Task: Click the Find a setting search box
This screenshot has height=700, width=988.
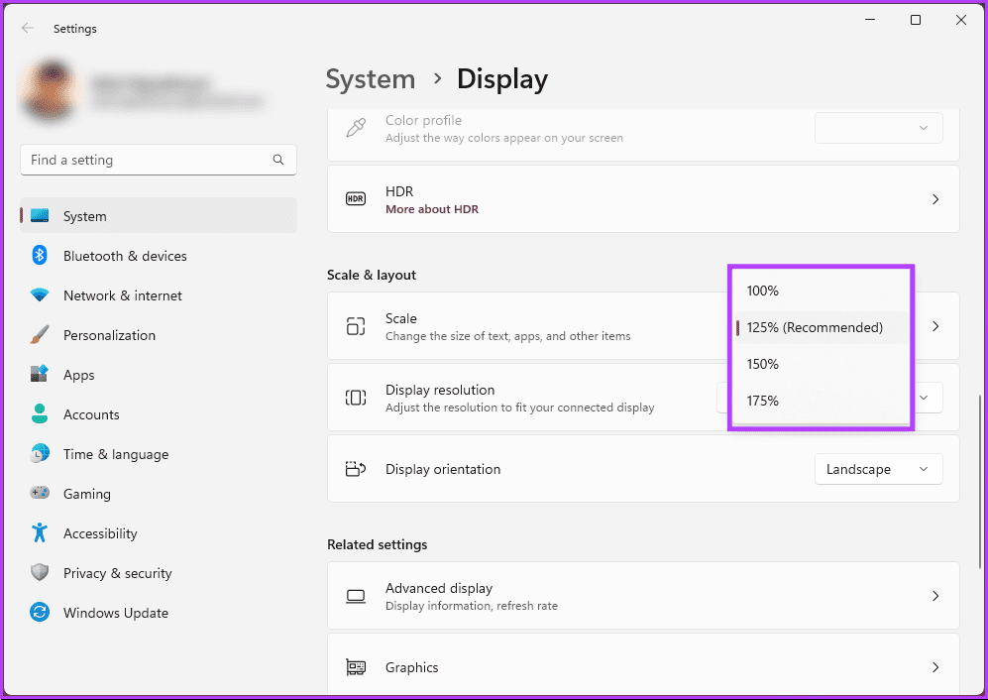Action: (x=158, y=160)
